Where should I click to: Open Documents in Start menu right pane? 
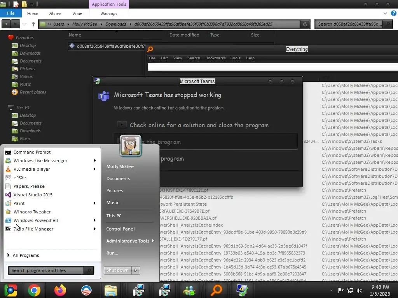click(x=118, y=178)
